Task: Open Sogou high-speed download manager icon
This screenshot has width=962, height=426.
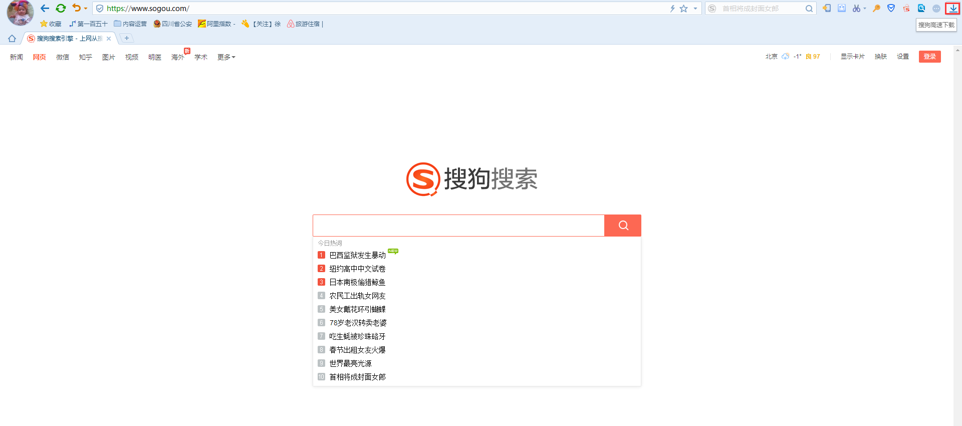Action: click(953, 9)
